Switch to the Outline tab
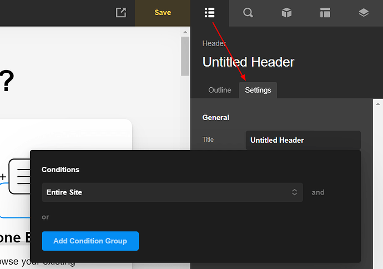This screenshot has height=269, width=383. tap(220, 90)
